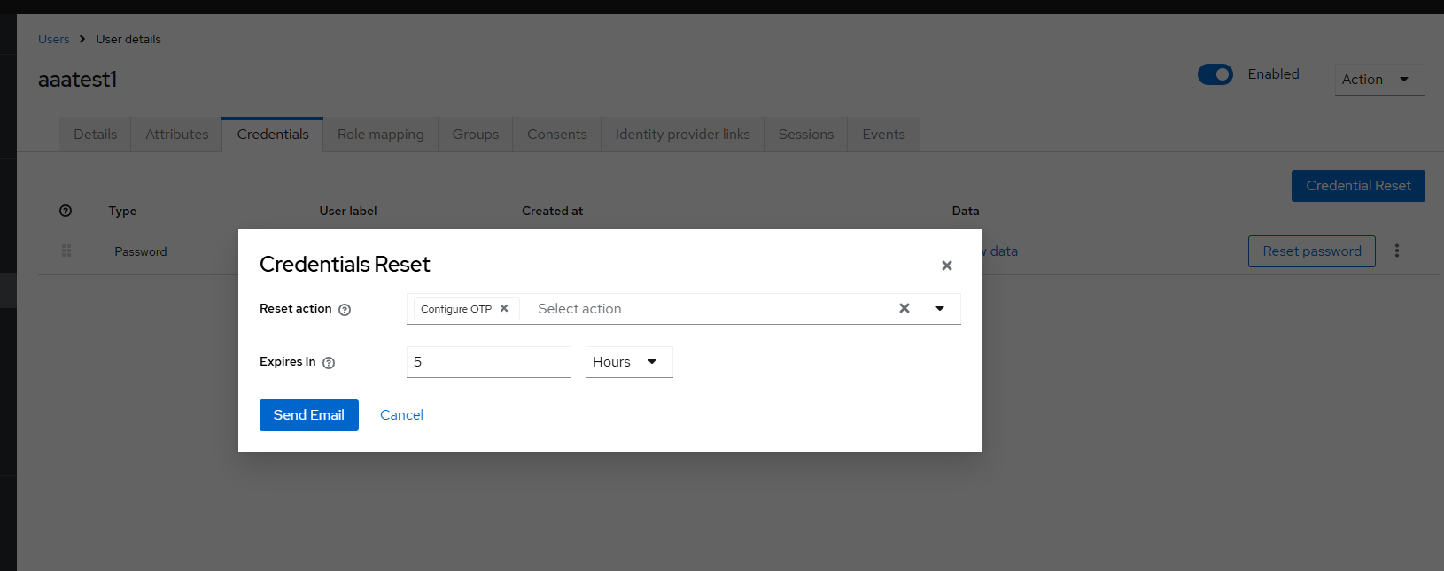Remove the Configure OTP chip
The height and width of the screenshot is (571, 1444).
pyautogui.click(x=504, y=309)
